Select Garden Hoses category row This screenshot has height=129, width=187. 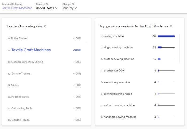(x=44, y=120)
